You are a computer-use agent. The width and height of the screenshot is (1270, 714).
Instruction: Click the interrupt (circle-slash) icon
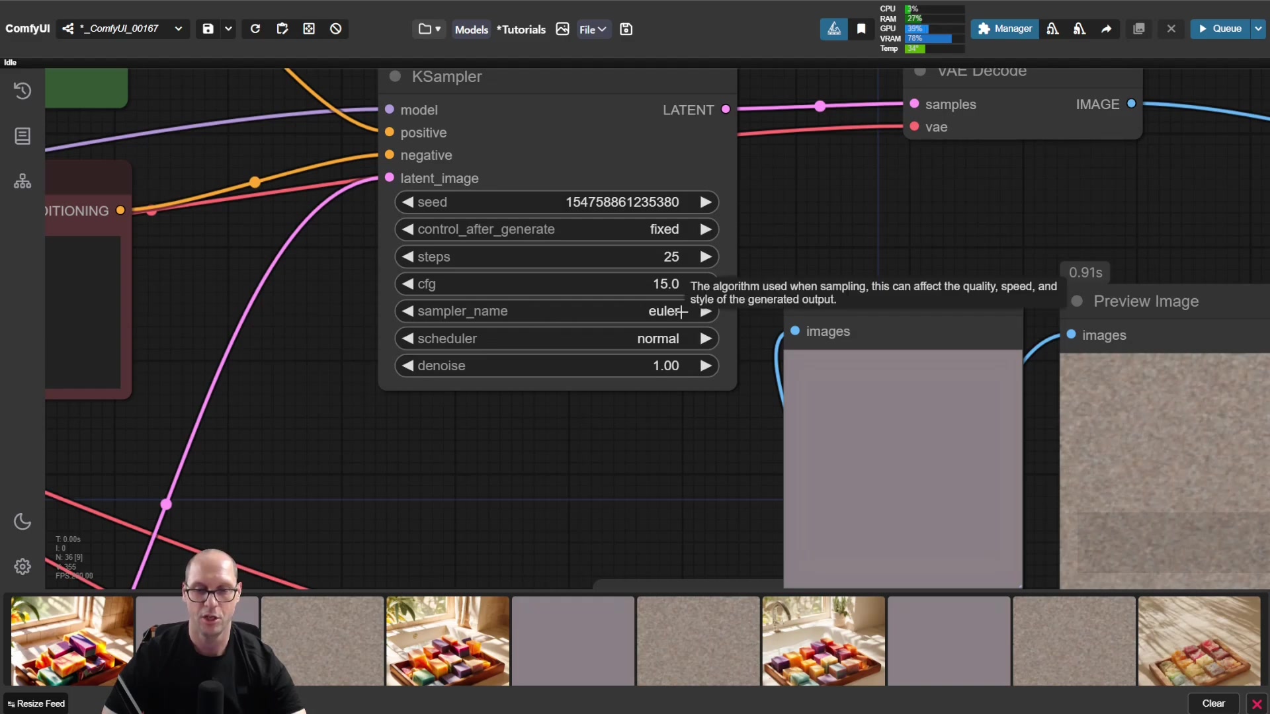click(336, 28)
